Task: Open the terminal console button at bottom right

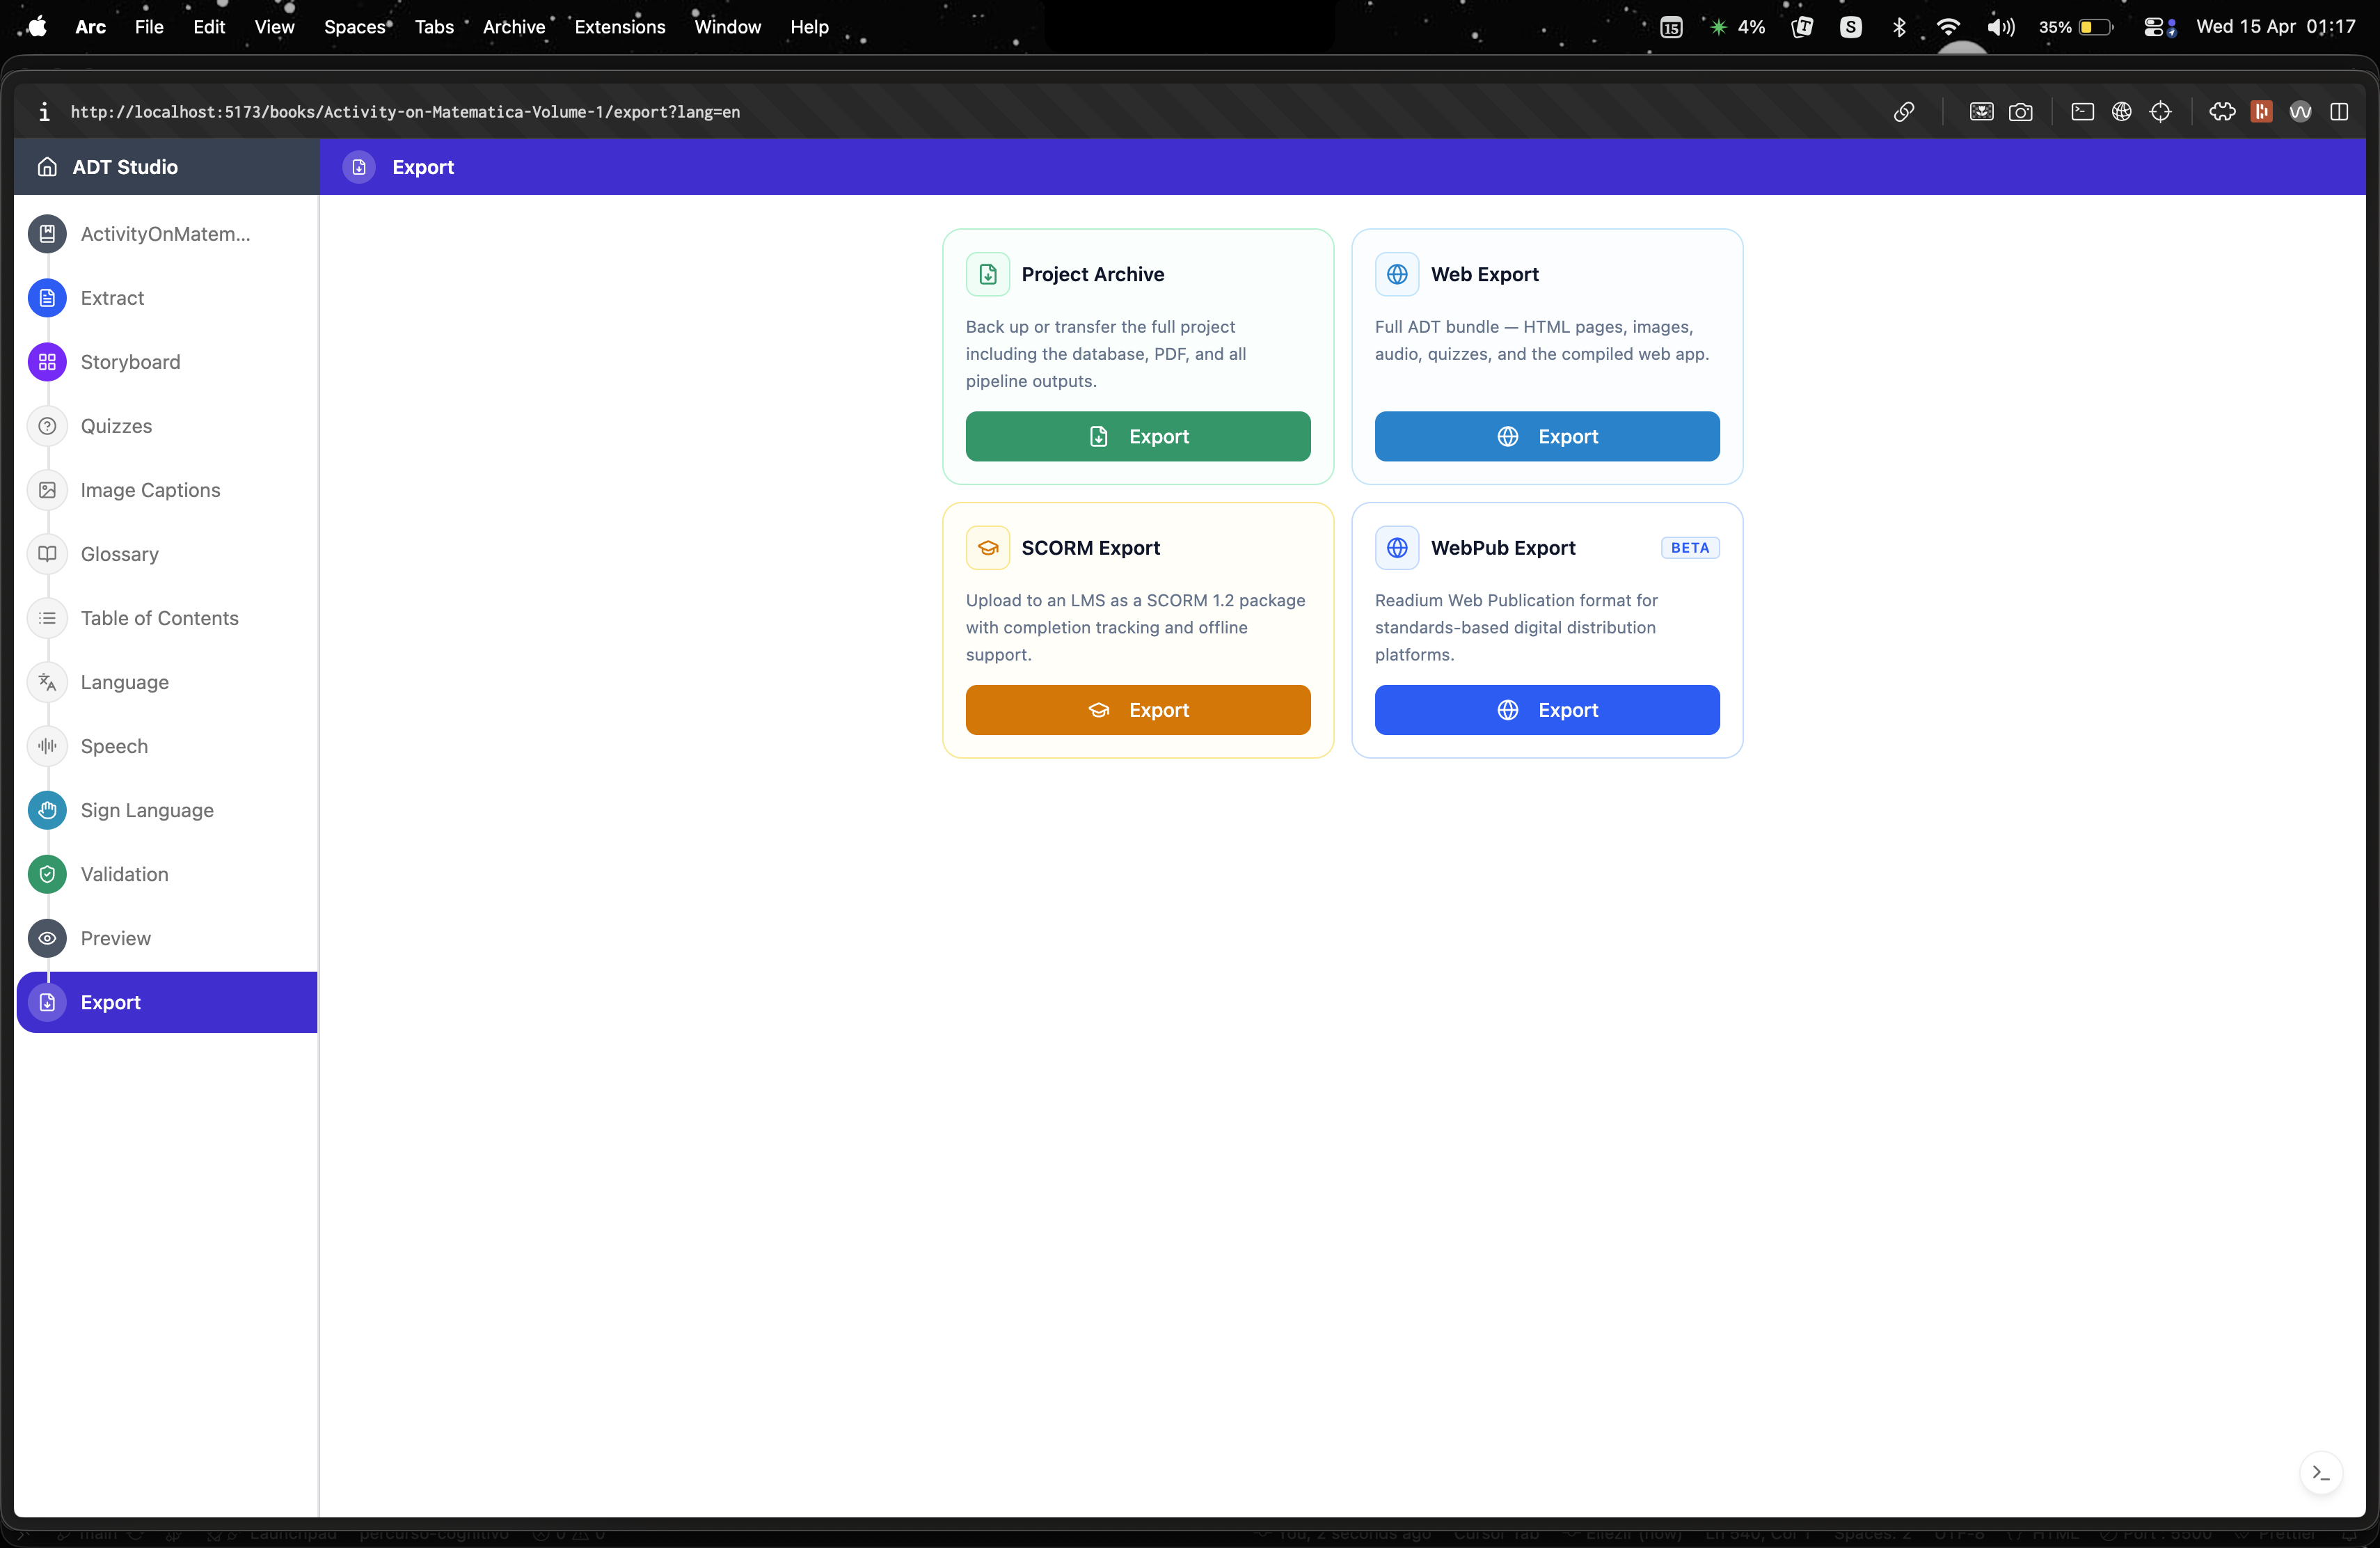Action: [2321, 1473]
